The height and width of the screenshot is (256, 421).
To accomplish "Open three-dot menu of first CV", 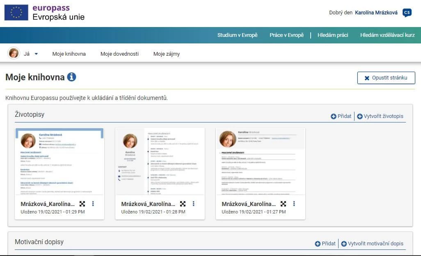I will tap(93, 204).
